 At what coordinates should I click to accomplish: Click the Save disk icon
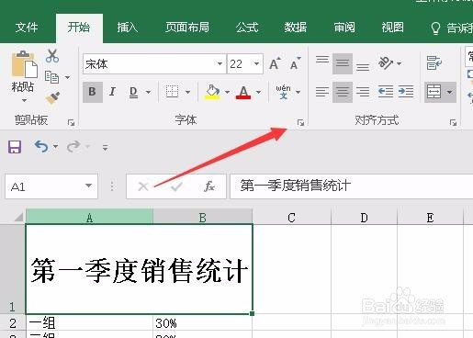pos(15,147)
